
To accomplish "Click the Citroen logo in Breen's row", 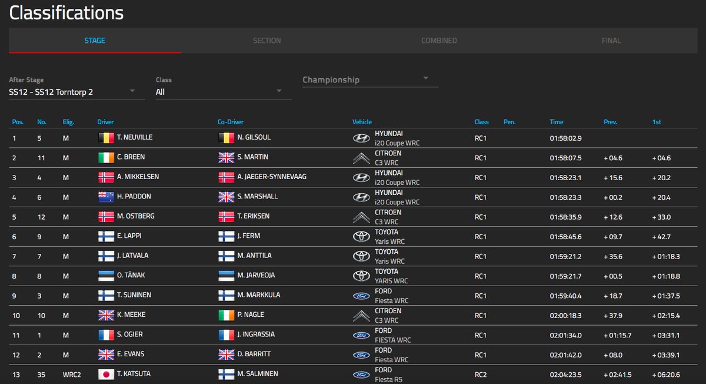I will pos(361,158).
